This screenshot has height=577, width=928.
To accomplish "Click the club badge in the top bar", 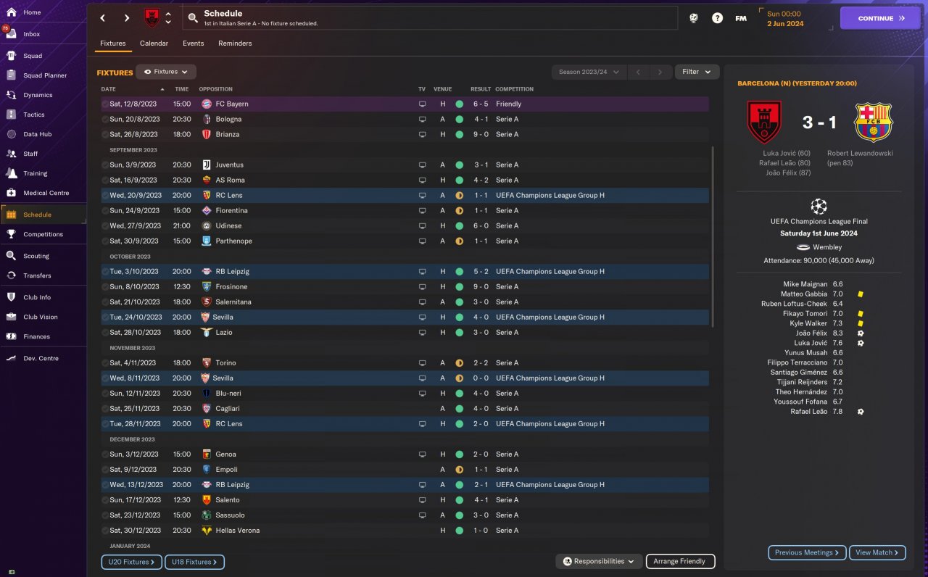I will point(152,18).
